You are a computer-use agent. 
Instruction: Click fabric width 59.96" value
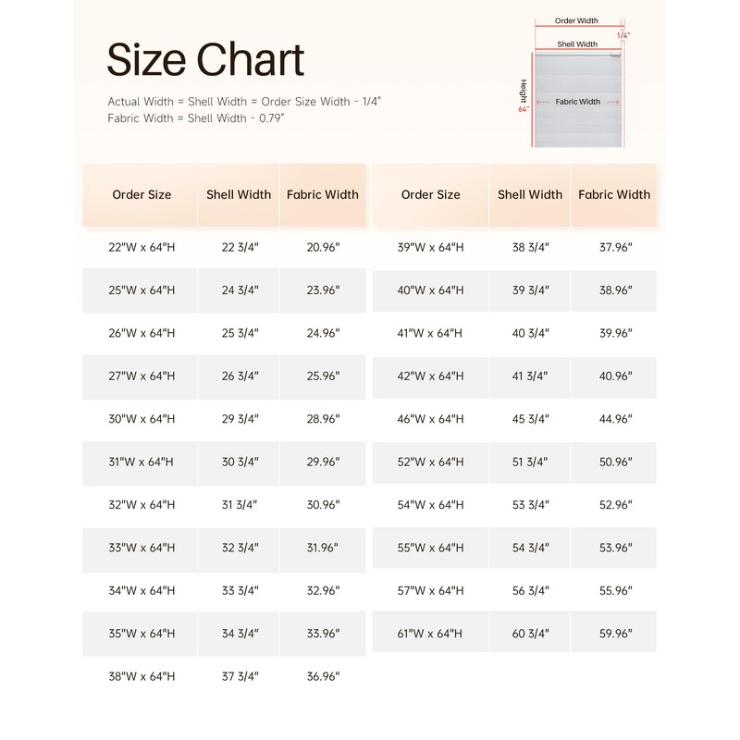[x=615, y=634]
